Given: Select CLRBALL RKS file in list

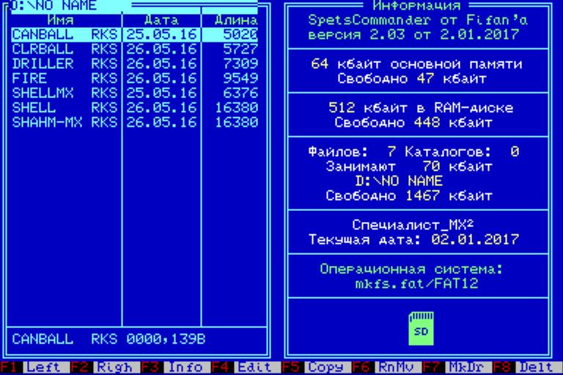Looking at the screenshot, I should point(66,49).
